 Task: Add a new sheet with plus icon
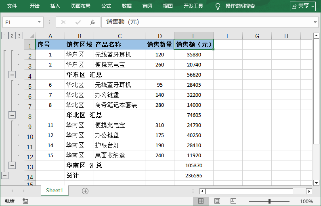[x=85, y=191]
